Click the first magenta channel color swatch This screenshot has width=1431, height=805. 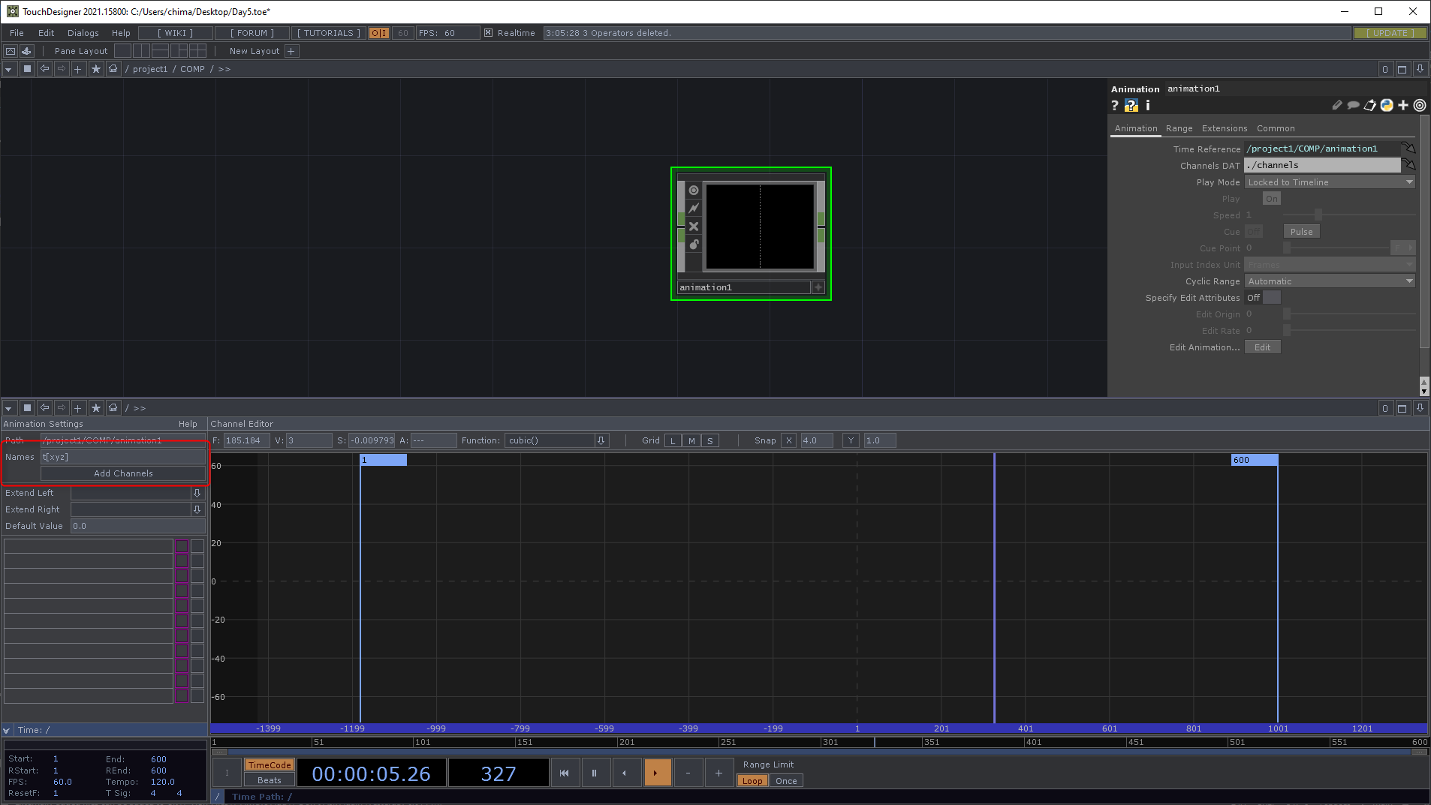[x=182, y=546]
